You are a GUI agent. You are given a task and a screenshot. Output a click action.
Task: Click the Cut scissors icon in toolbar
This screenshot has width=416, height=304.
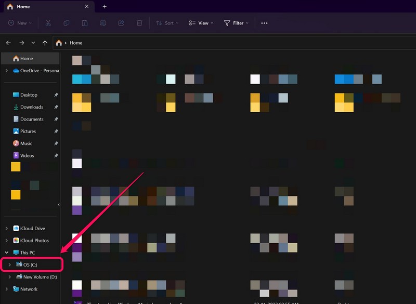click(x=48, y=23)
